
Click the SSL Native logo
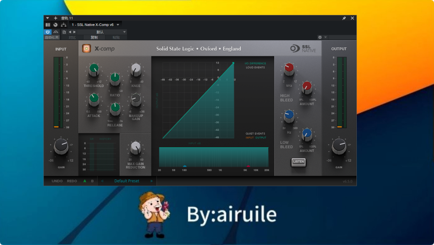[x=303, y=49]
